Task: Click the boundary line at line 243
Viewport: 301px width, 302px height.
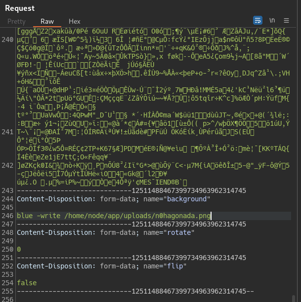Action: pyautogui.click(x=131, y=190)
